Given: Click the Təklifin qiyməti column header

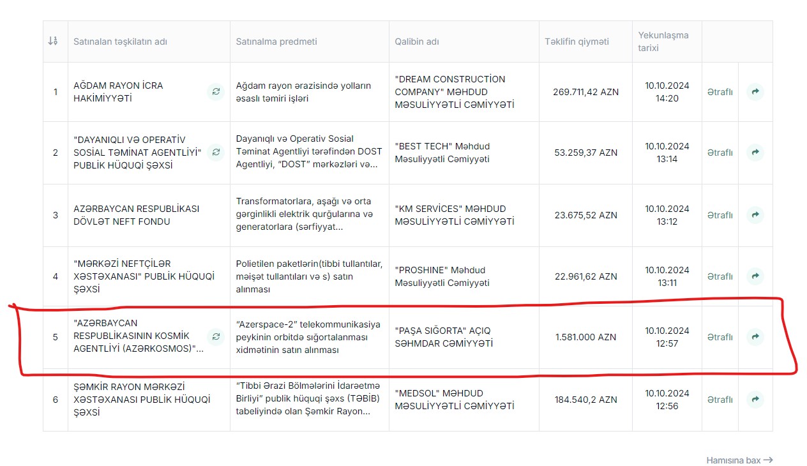Looking at the screenshot, I should (x=577, y=41).
